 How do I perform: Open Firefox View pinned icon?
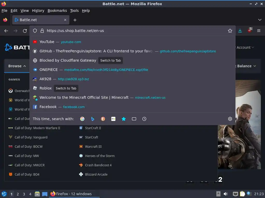click(x=5, y=20)
